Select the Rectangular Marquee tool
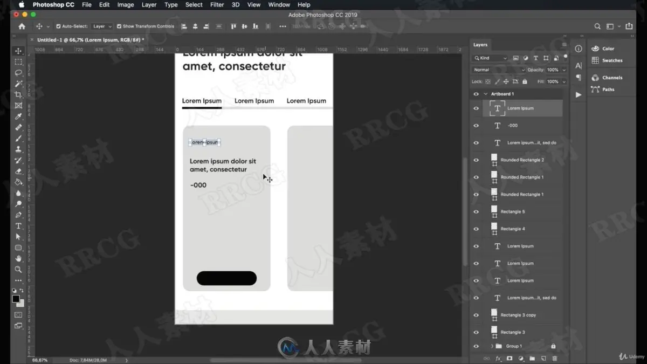 coord(18,62)
